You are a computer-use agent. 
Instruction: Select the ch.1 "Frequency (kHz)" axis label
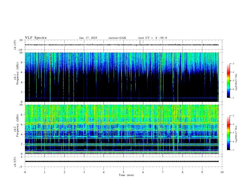pyautogui.click(x=18, y=73)
